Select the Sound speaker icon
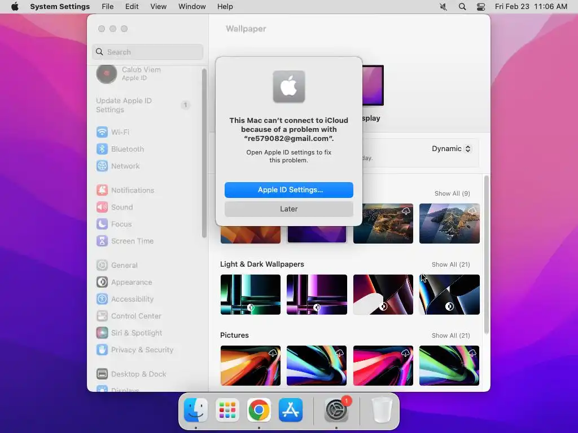Image resolution: width=578 pixels, height=433 pixels. pos(102,207)
